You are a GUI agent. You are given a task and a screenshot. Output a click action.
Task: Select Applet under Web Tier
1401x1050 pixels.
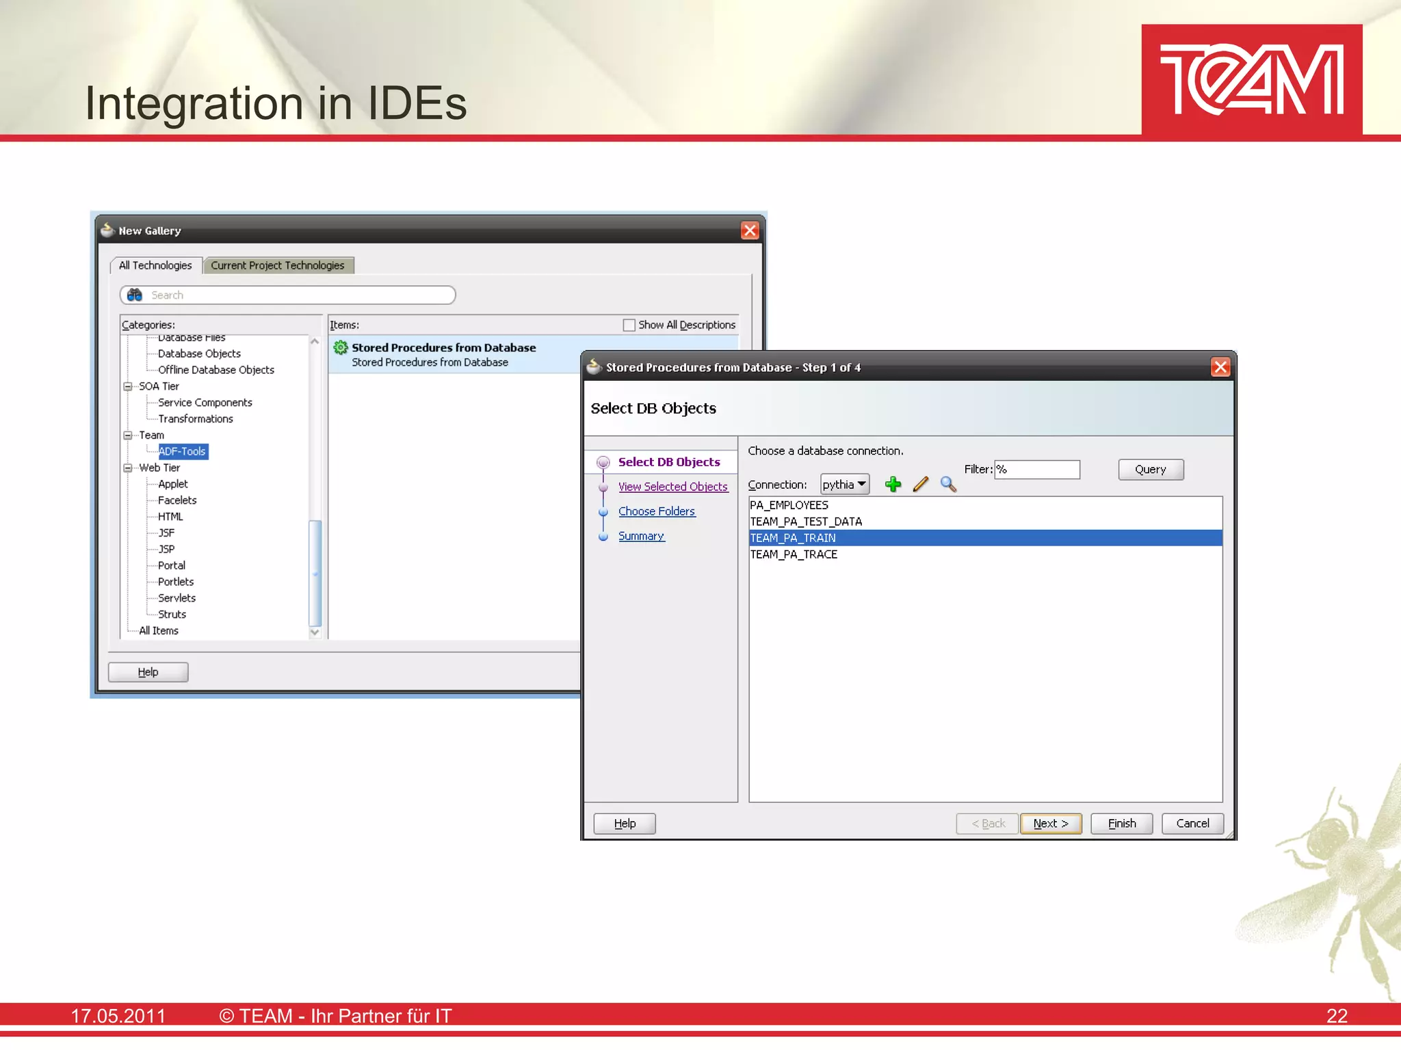click(x=172, y=484)
